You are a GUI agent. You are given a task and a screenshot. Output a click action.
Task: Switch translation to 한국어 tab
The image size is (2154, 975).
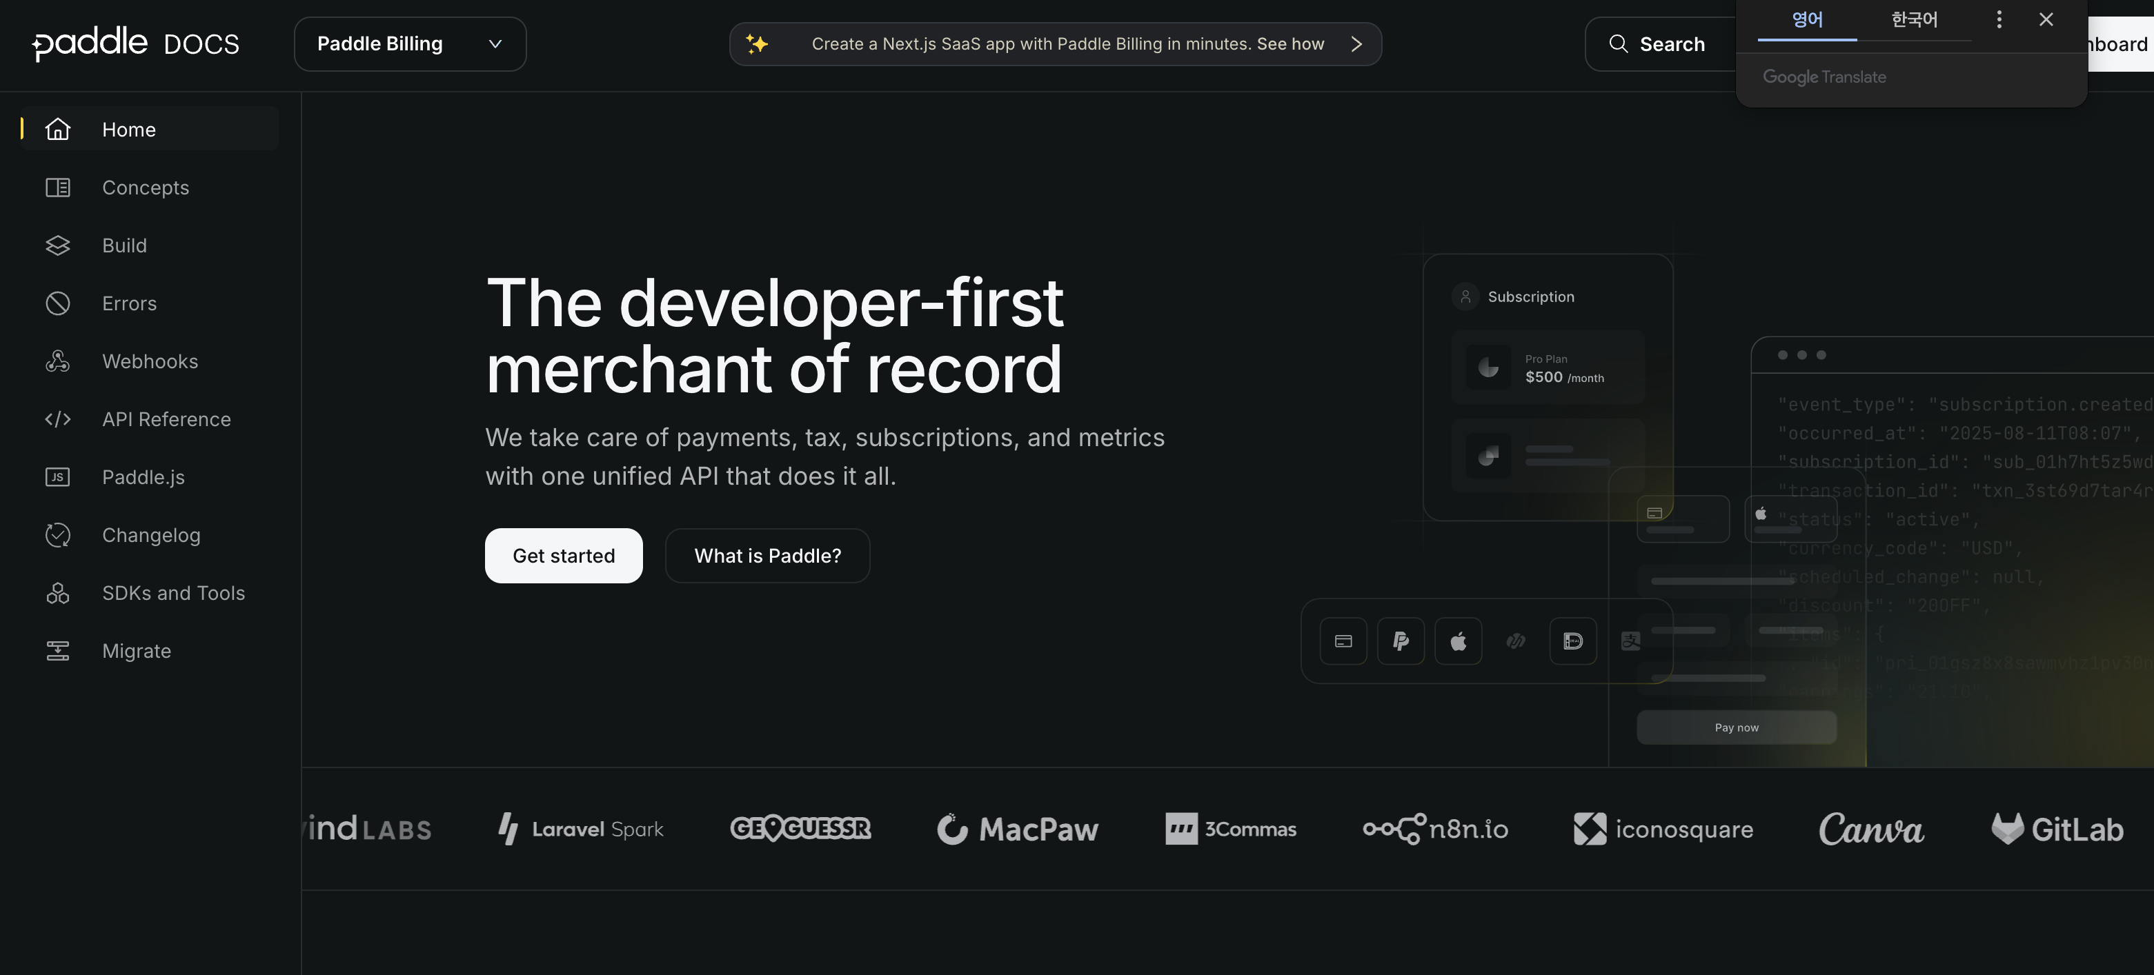click(x=1913, y=19)
